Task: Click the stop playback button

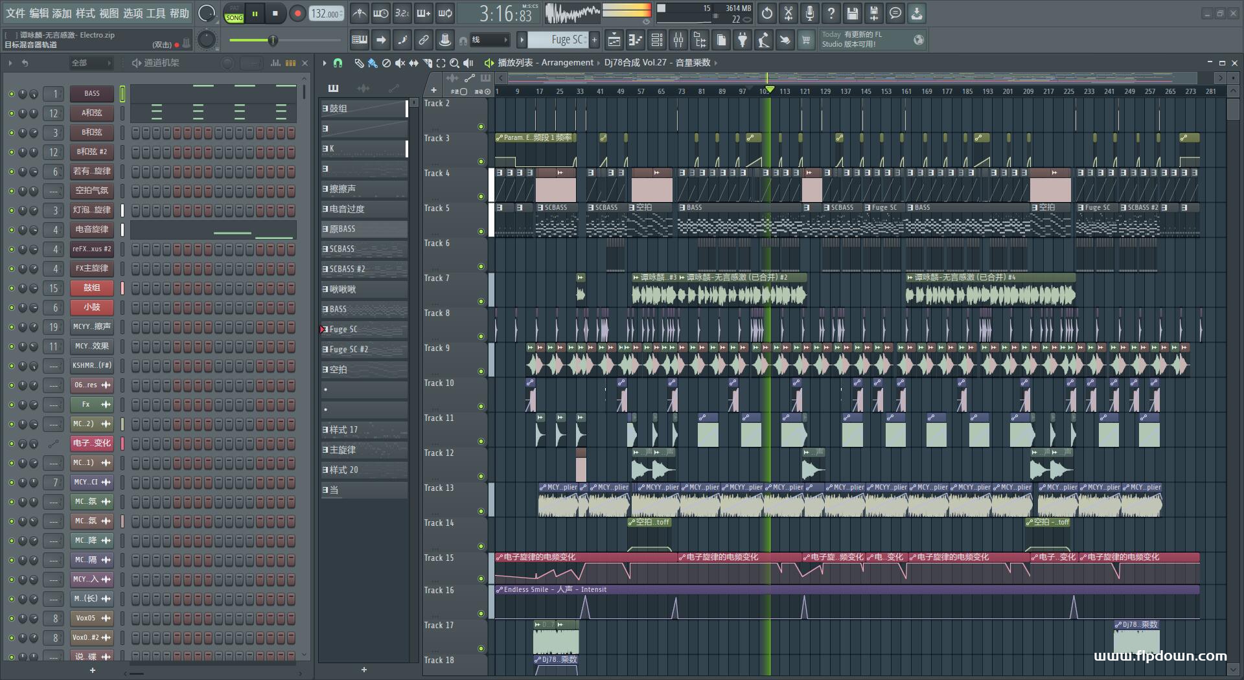Action: 275,14
